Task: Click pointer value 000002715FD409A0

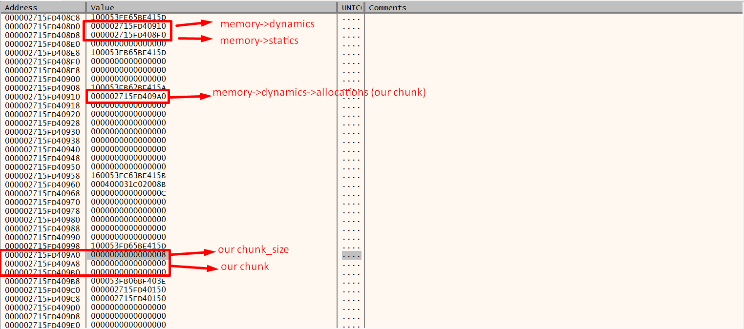Action: point(128,97)
